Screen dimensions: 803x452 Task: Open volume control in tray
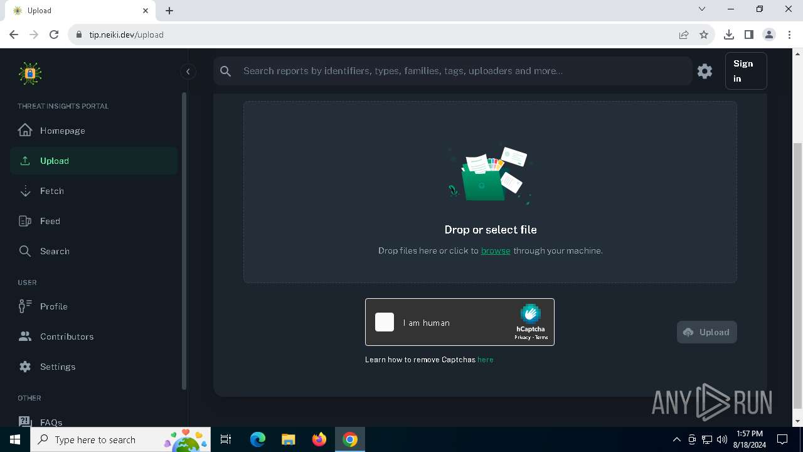(x=722, y=439)
